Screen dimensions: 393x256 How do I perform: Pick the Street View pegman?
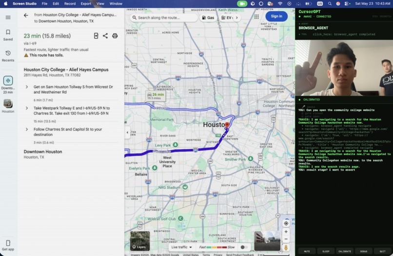tap(286, 248)
